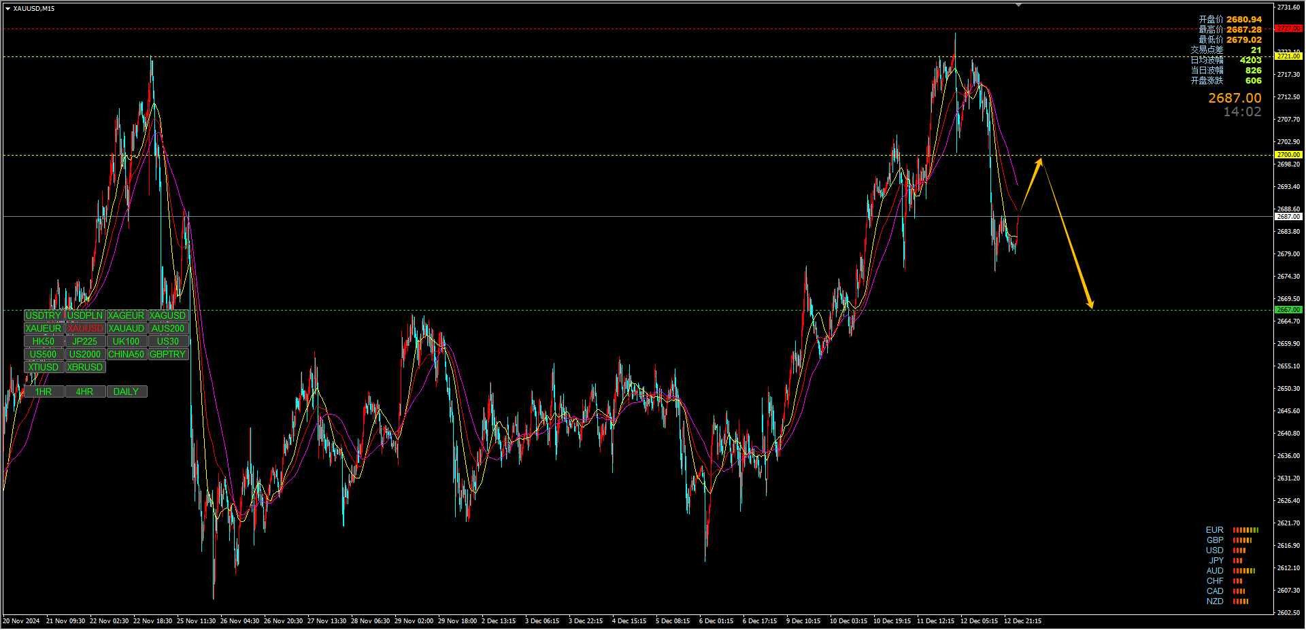Viewport: 1306px width, 630px height.
Task: Click the 14:02 candle timer
Action: [x=1242, y=112]
